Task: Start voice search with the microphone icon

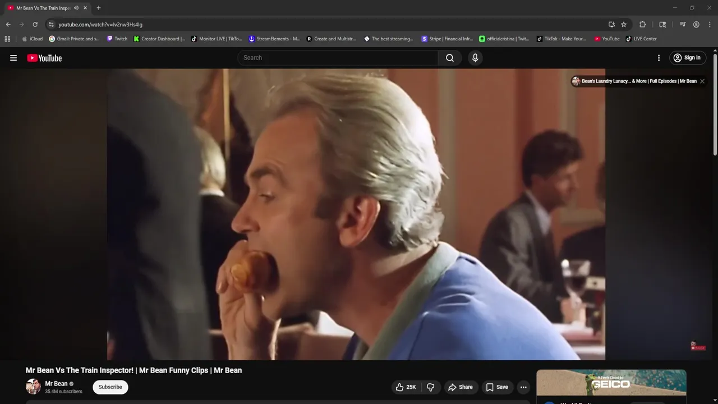Action: tap(475, 58)
